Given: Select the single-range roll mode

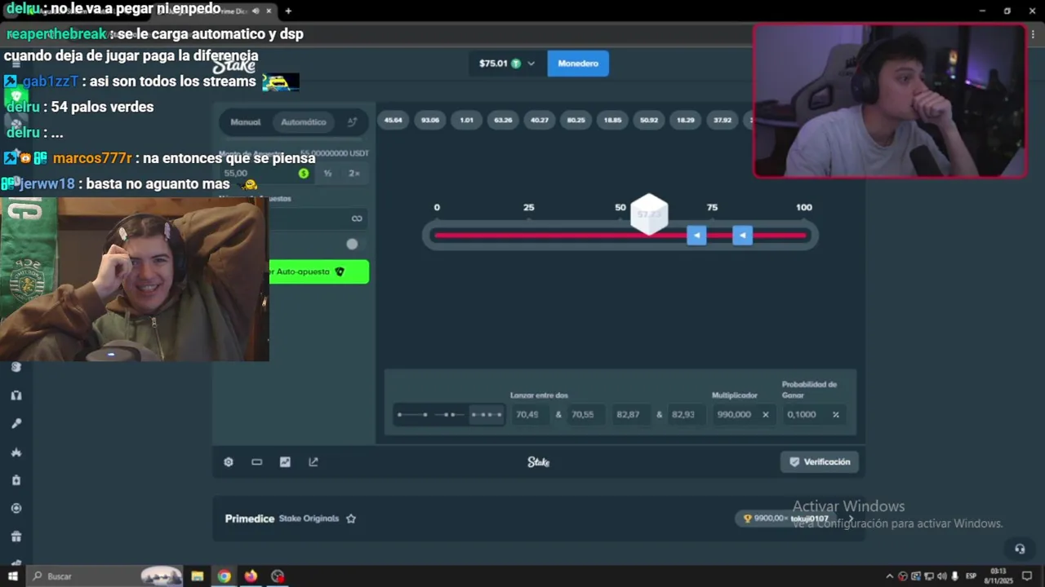Looking at the screenshot, I should coord(412,414).
